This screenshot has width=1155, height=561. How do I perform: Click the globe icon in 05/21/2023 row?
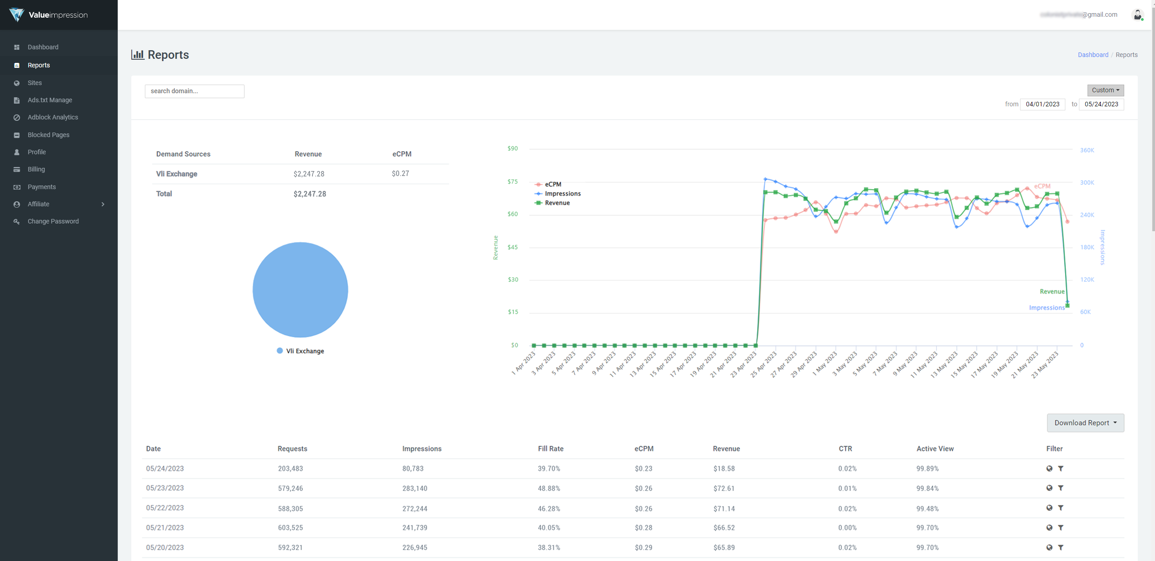point(1049,528)
